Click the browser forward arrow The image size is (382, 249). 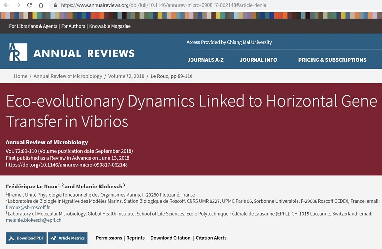[x=18, y=5]
